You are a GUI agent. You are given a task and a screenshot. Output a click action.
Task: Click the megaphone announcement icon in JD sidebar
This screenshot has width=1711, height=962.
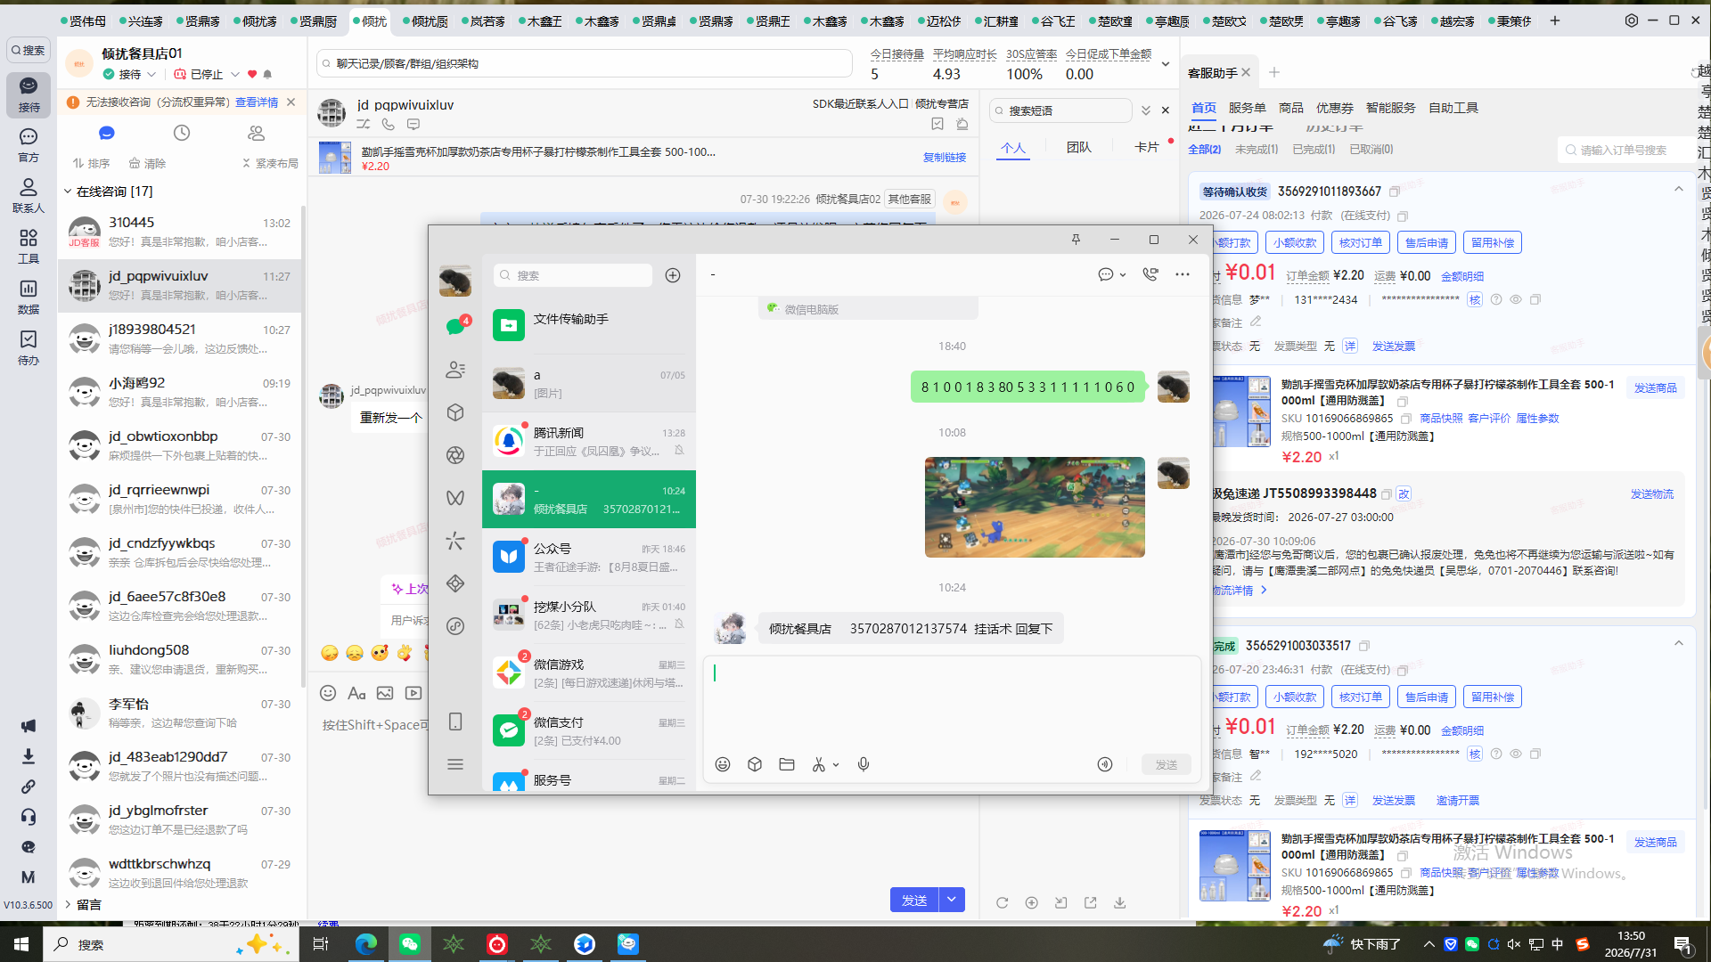click(x=29, y=726)
